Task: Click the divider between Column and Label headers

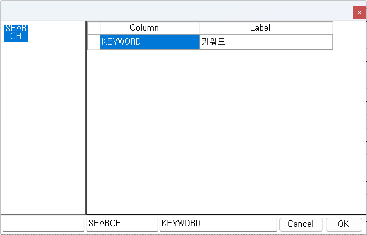Action: pyautogui.click(x=200, y=28)
